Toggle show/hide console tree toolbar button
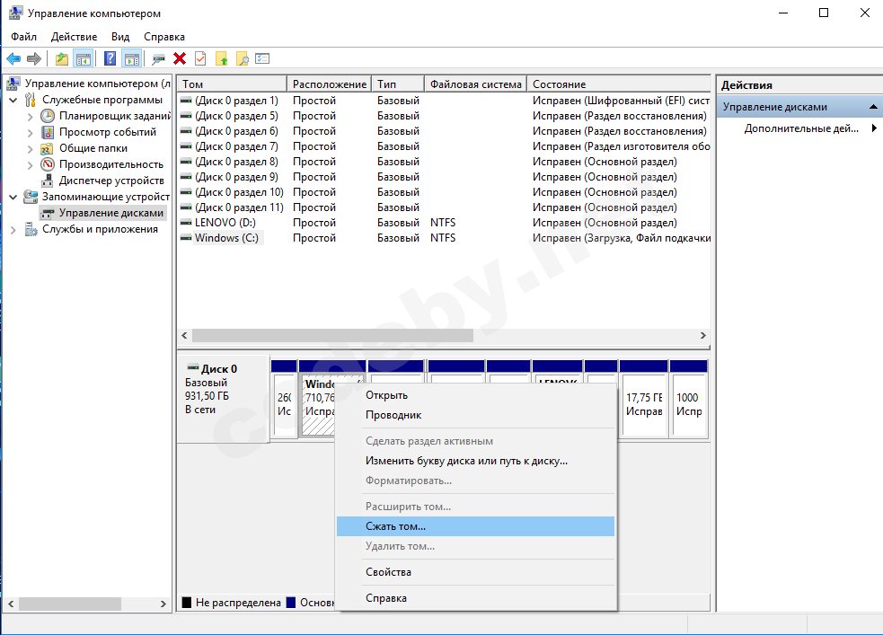883x635 pixels. pyautogui.click(x=83, y=58)
